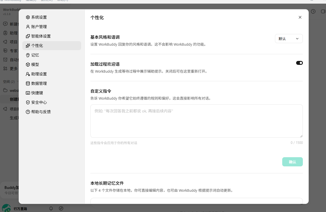Viewport: 326px width, 212px height.
Task: Toggle the panel layout icon top right
Action: point(323,11)
